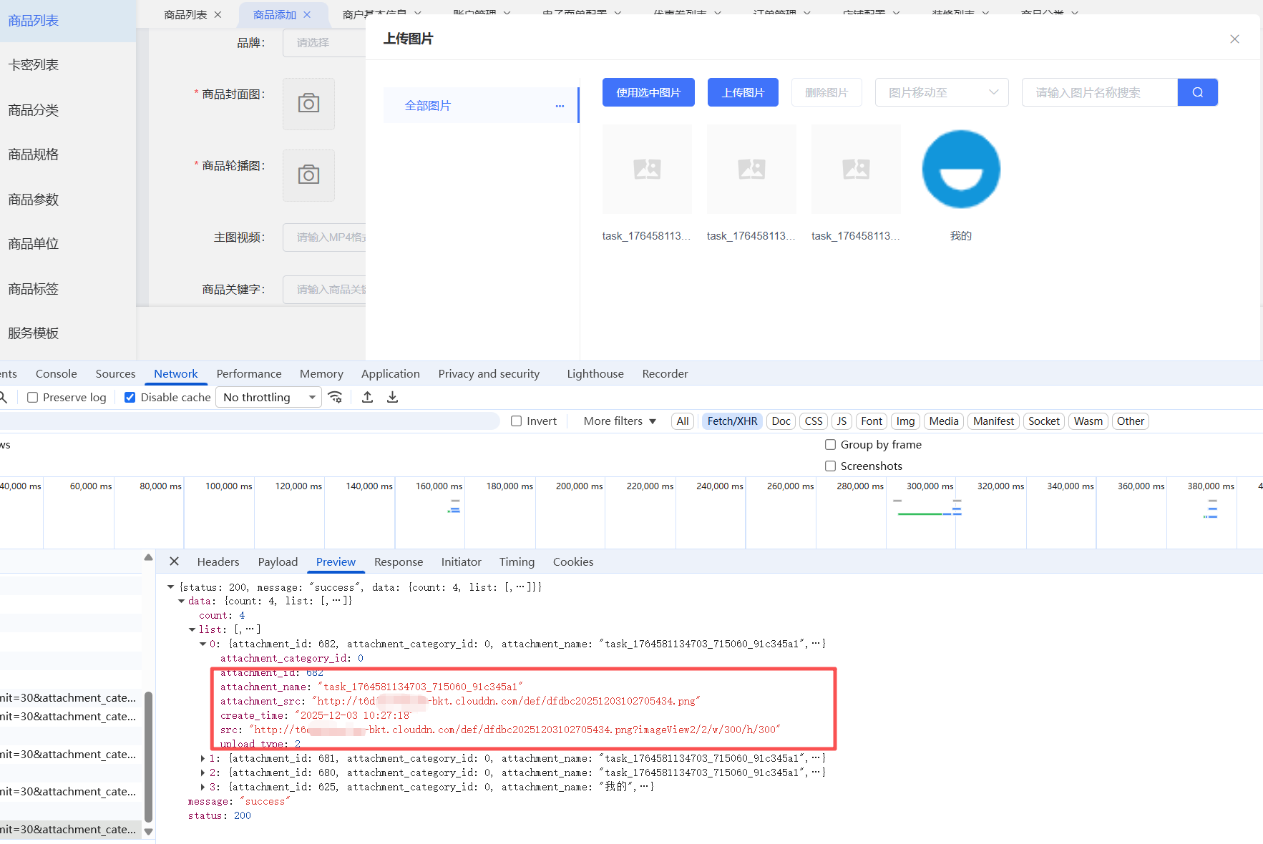Click the blue magnifier search icon
The width and height of the screenshot is (1263, 844).
coord(1197,92)
